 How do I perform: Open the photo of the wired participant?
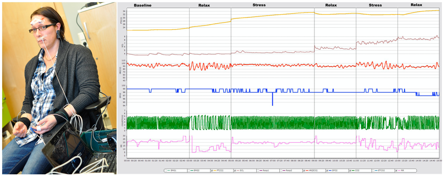click(59, 88)
